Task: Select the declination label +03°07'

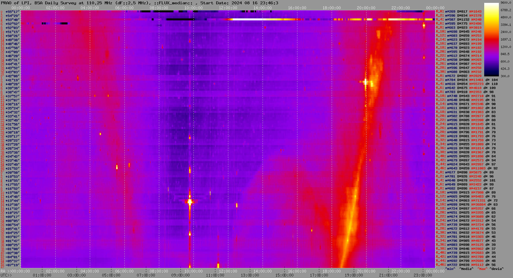Action: pyautogui.click(x=12, y=237)
